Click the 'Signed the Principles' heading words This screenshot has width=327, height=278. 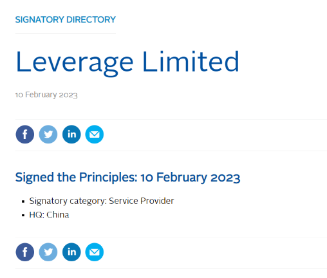point(76,178)
